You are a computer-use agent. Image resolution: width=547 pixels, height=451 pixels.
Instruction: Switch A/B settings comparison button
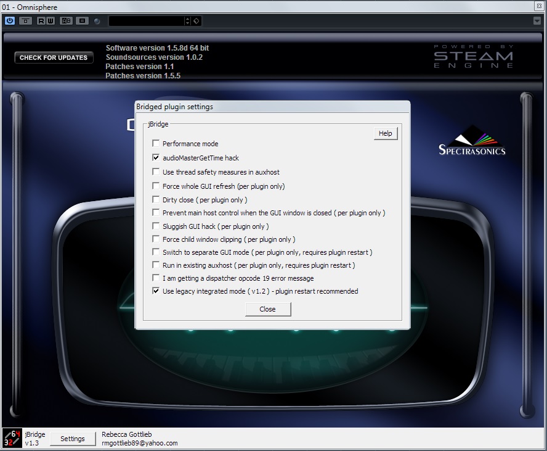coord(66,21)
